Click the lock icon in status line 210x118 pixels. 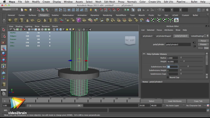tap(91, 10)
